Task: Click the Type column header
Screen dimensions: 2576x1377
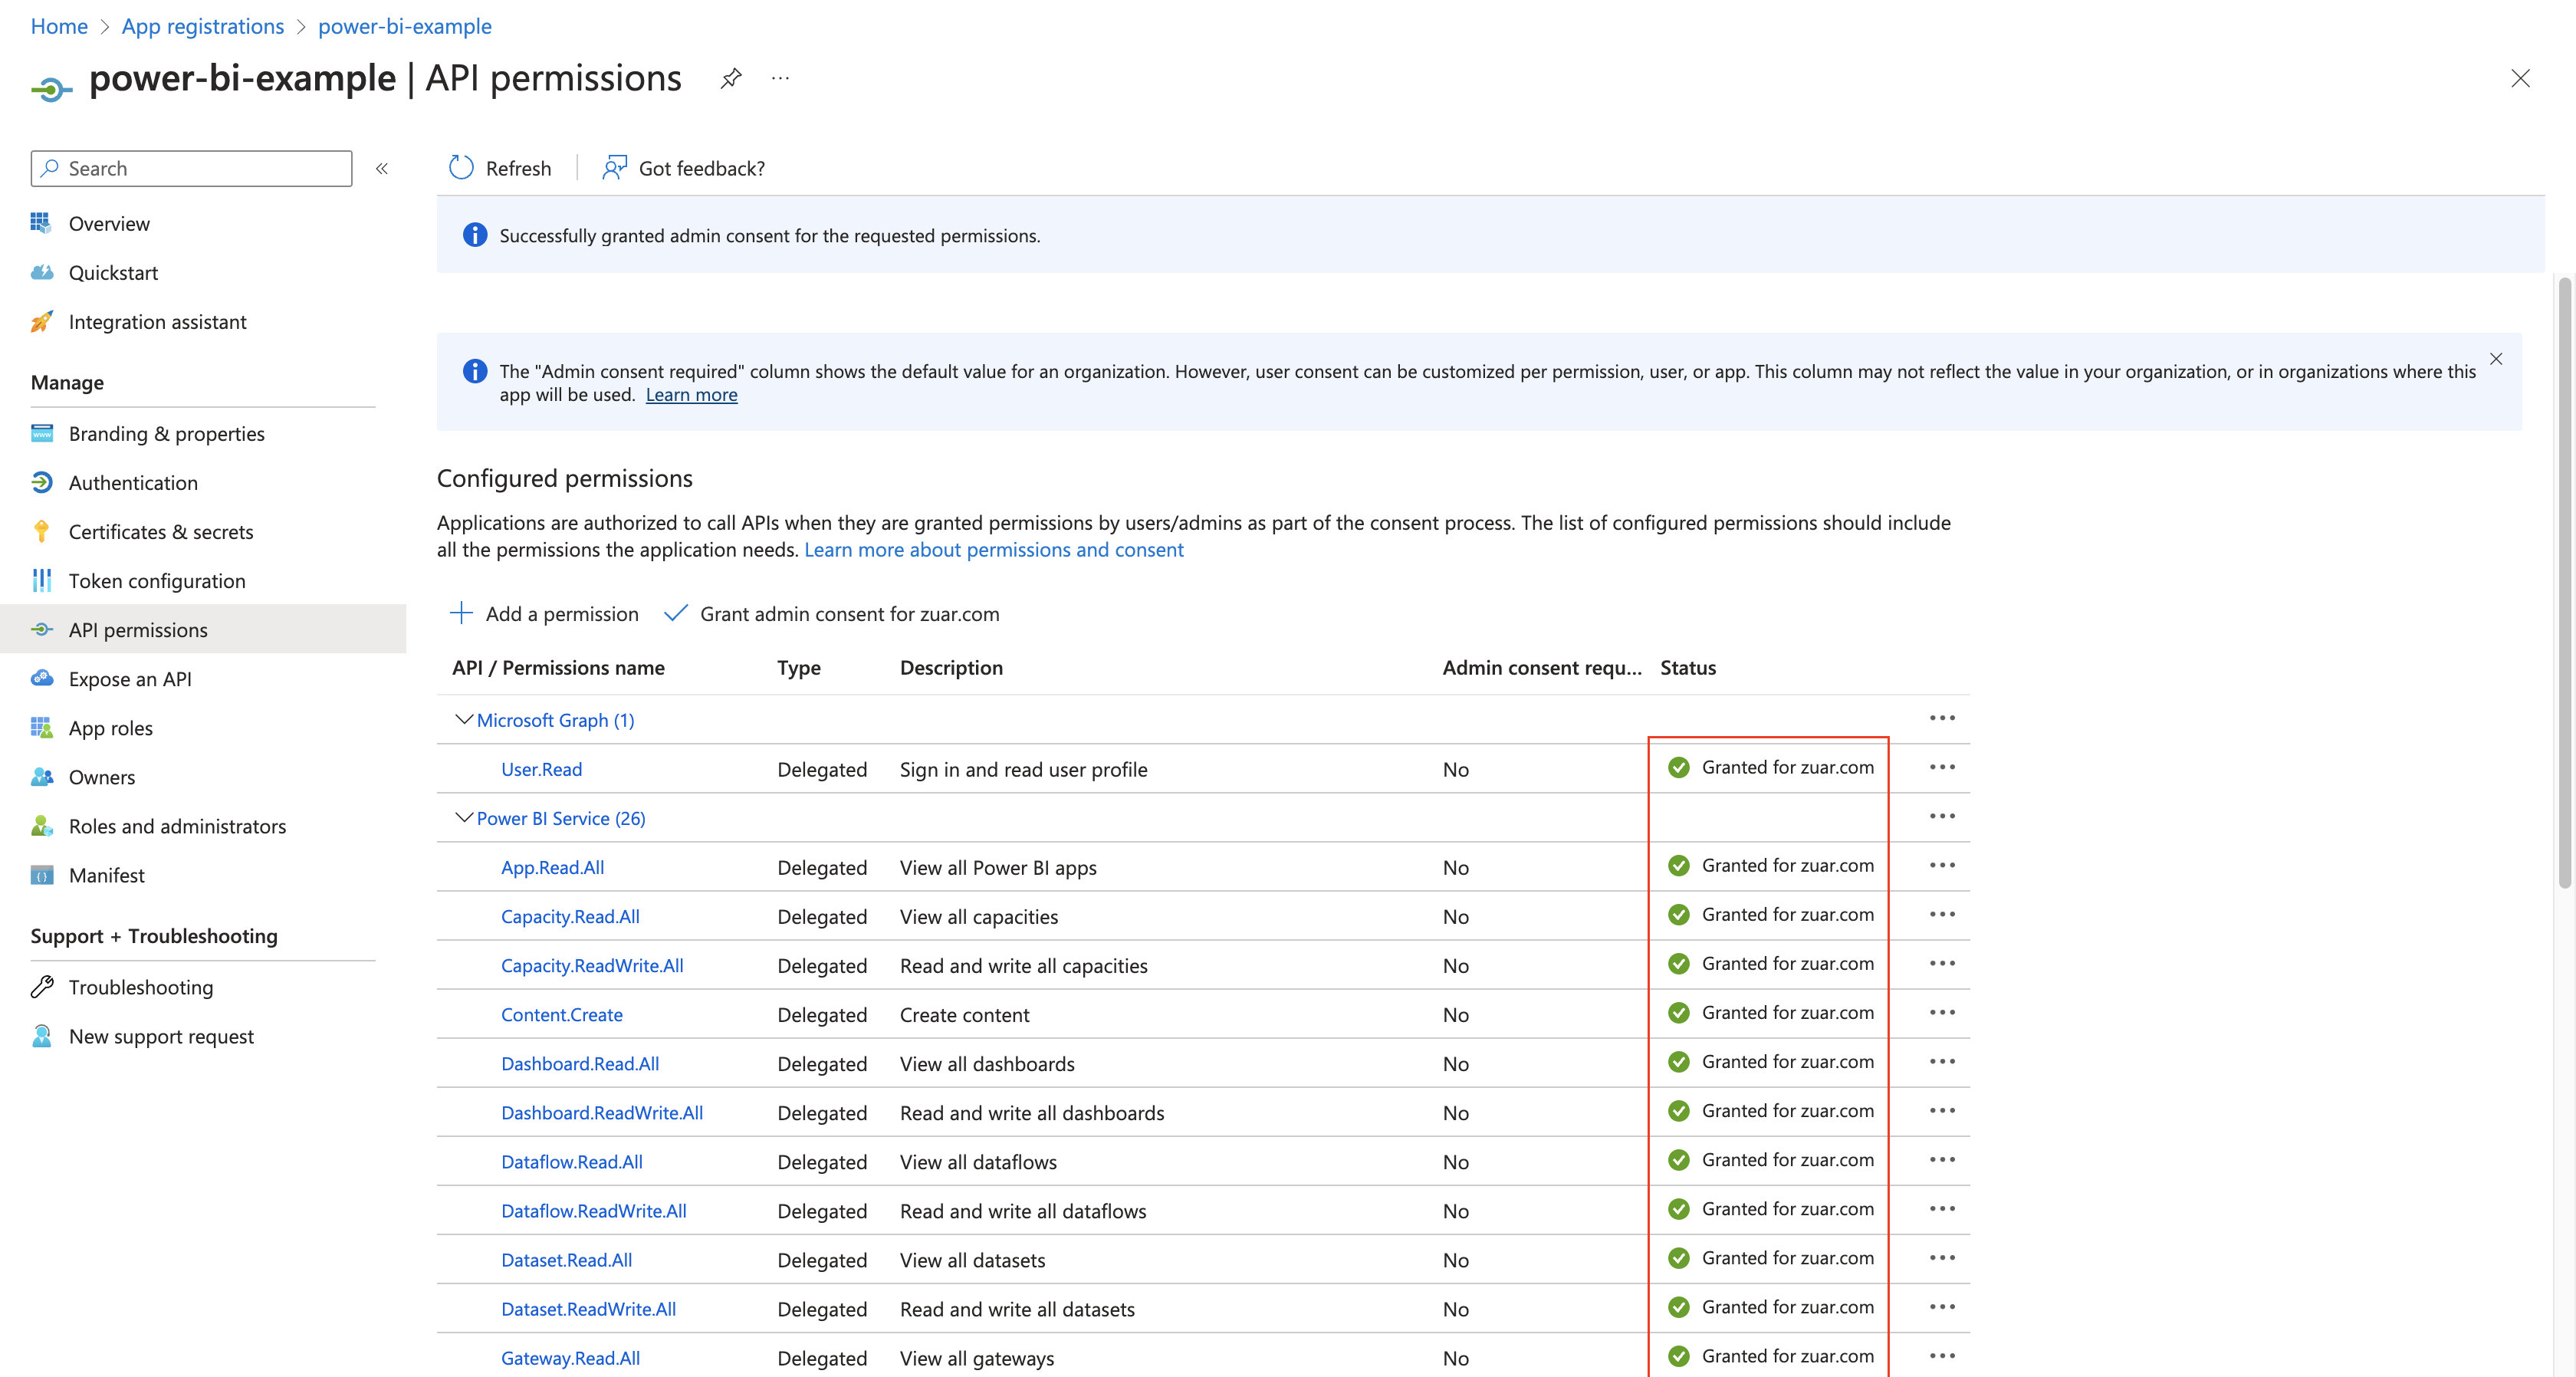Action: (799, 667)
